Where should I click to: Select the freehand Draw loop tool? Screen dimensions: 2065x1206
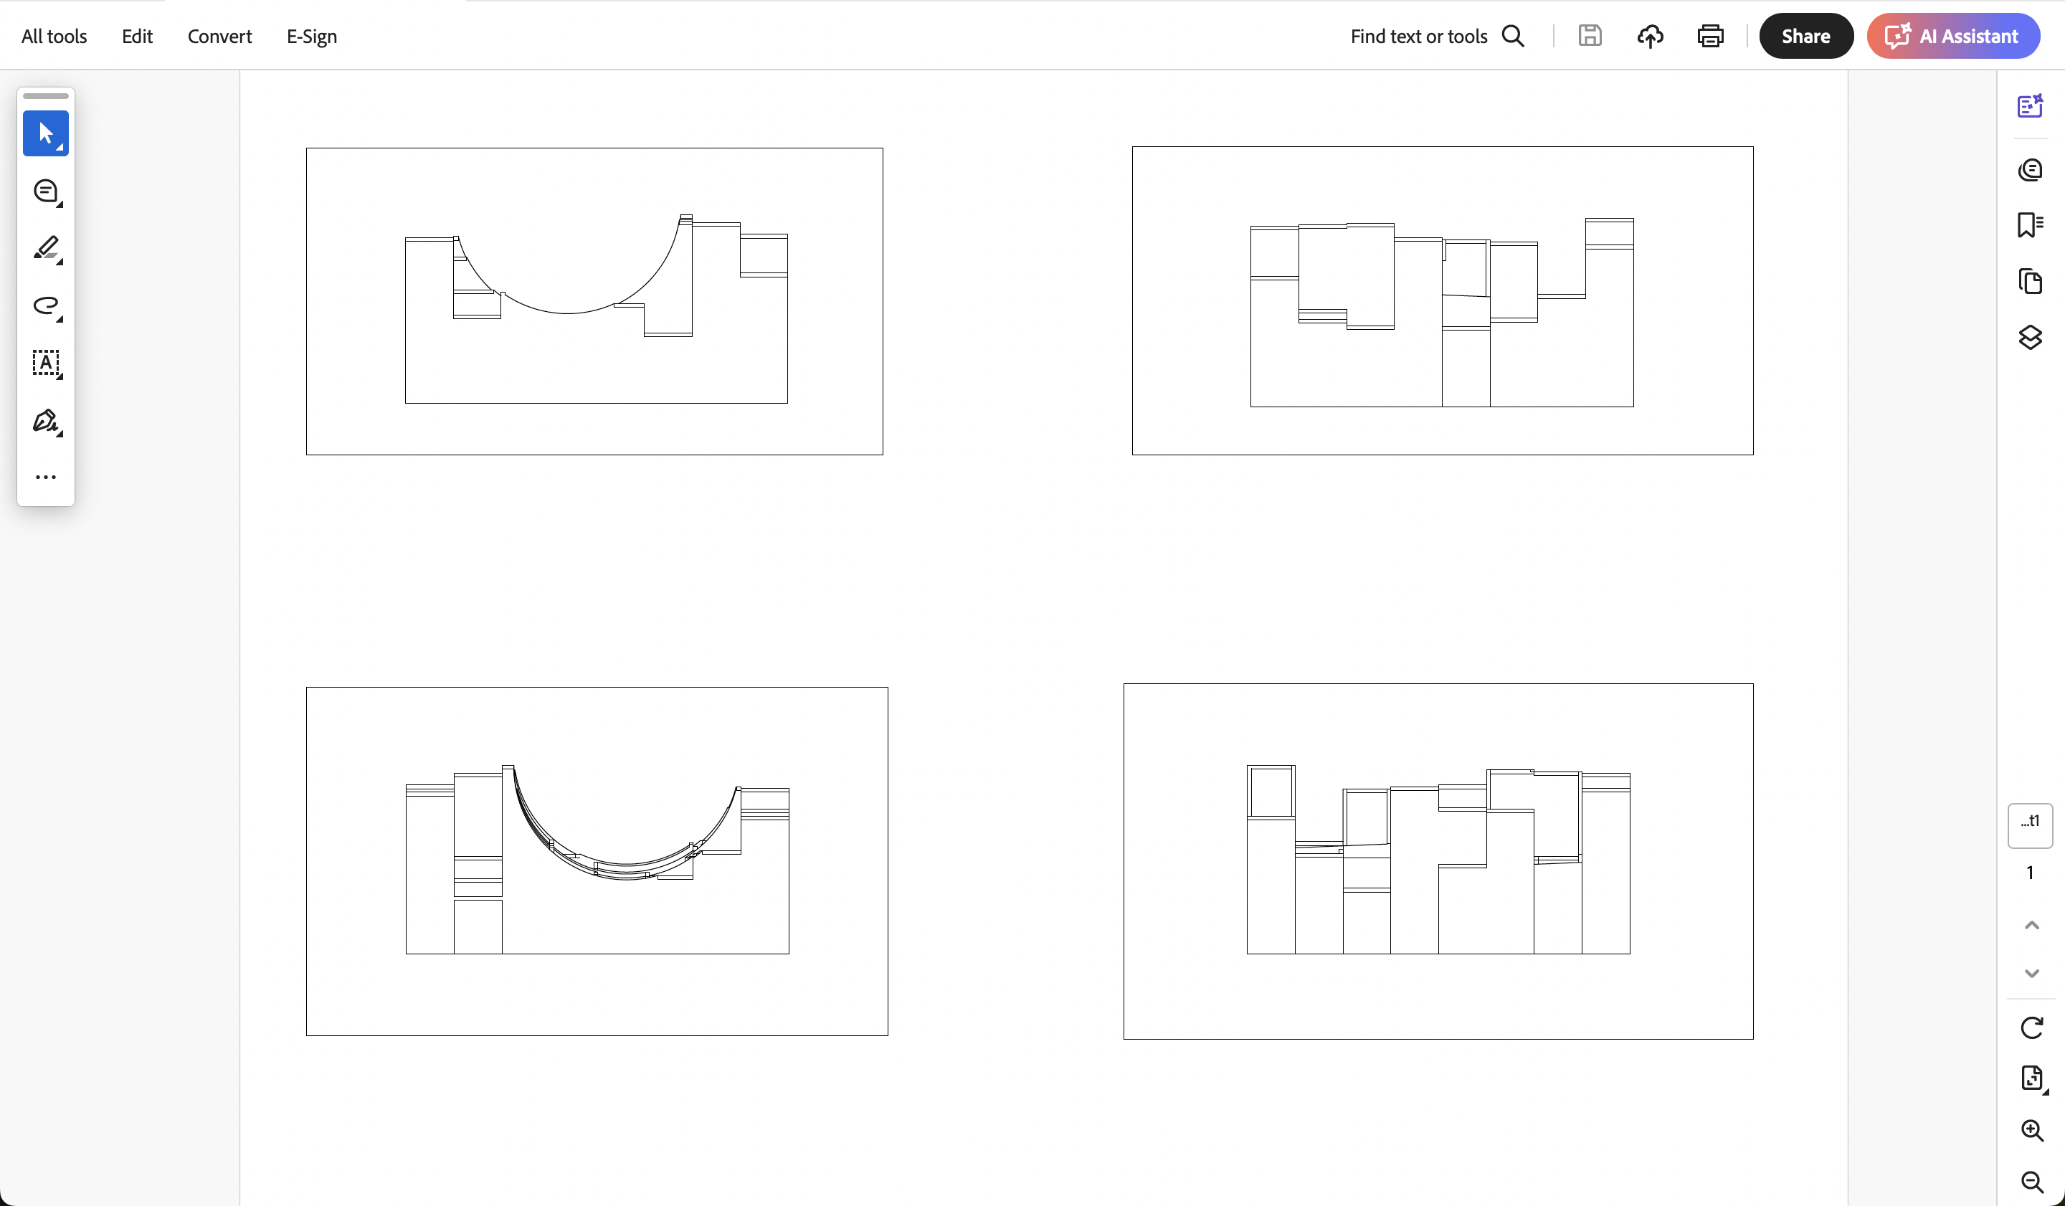46,305
